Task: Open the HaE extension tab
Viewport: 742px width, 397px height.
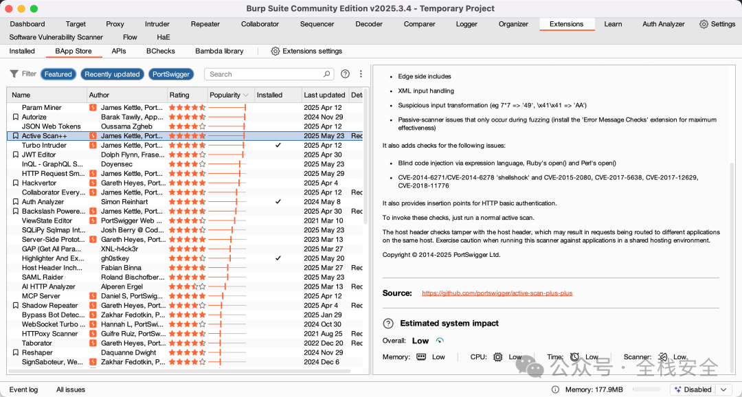Action: point(164,37)
